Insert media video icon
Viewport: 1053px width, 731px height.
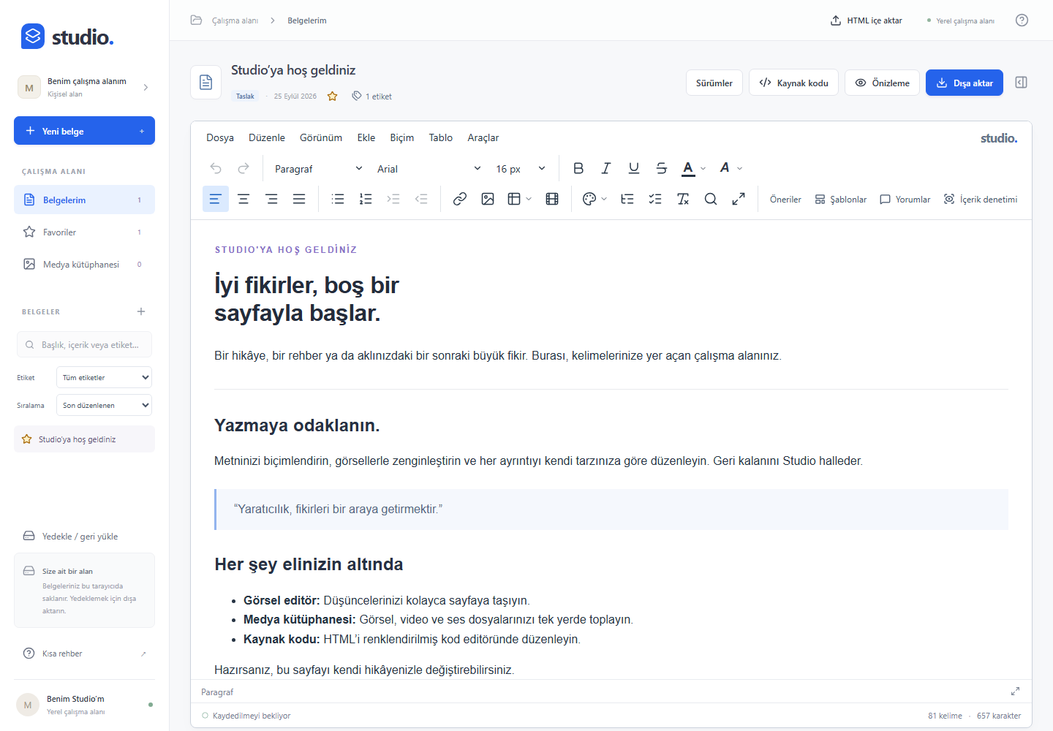(x=552, y=199)
